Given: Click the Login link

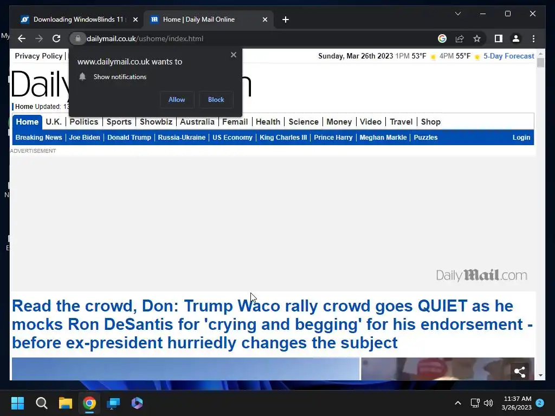Looking at the screenshot, I should coord(521,137).
